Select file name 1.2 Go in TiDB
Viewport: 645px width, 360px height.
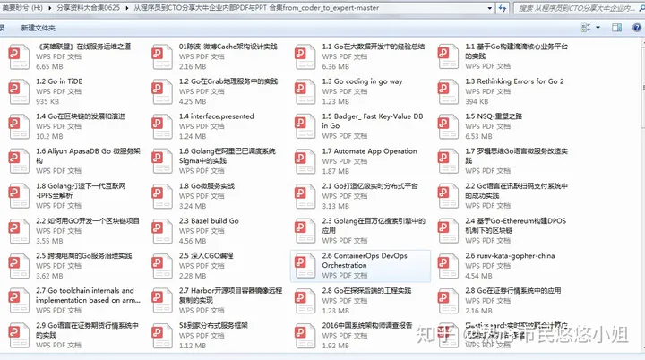(x=59, y=81)
